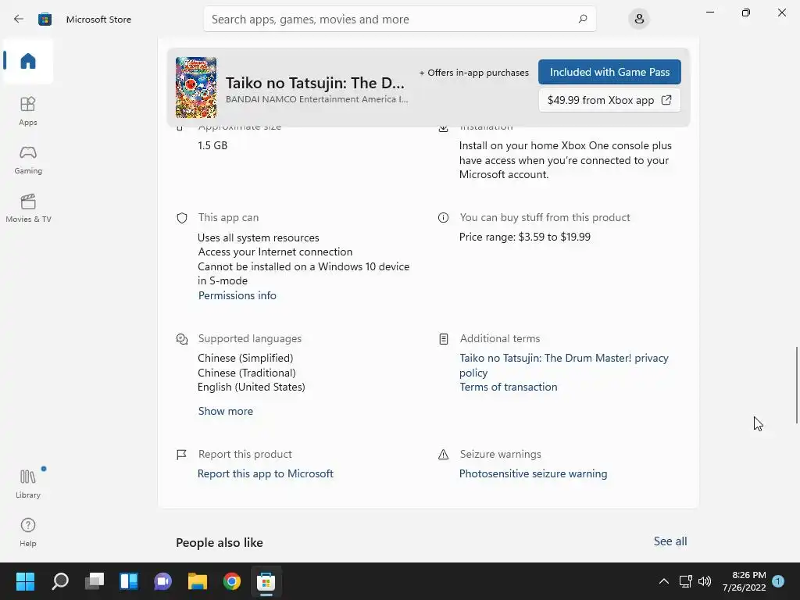Click the shield icon beside This app can
This screenshot has height=600, width=800.
[181, 218]
